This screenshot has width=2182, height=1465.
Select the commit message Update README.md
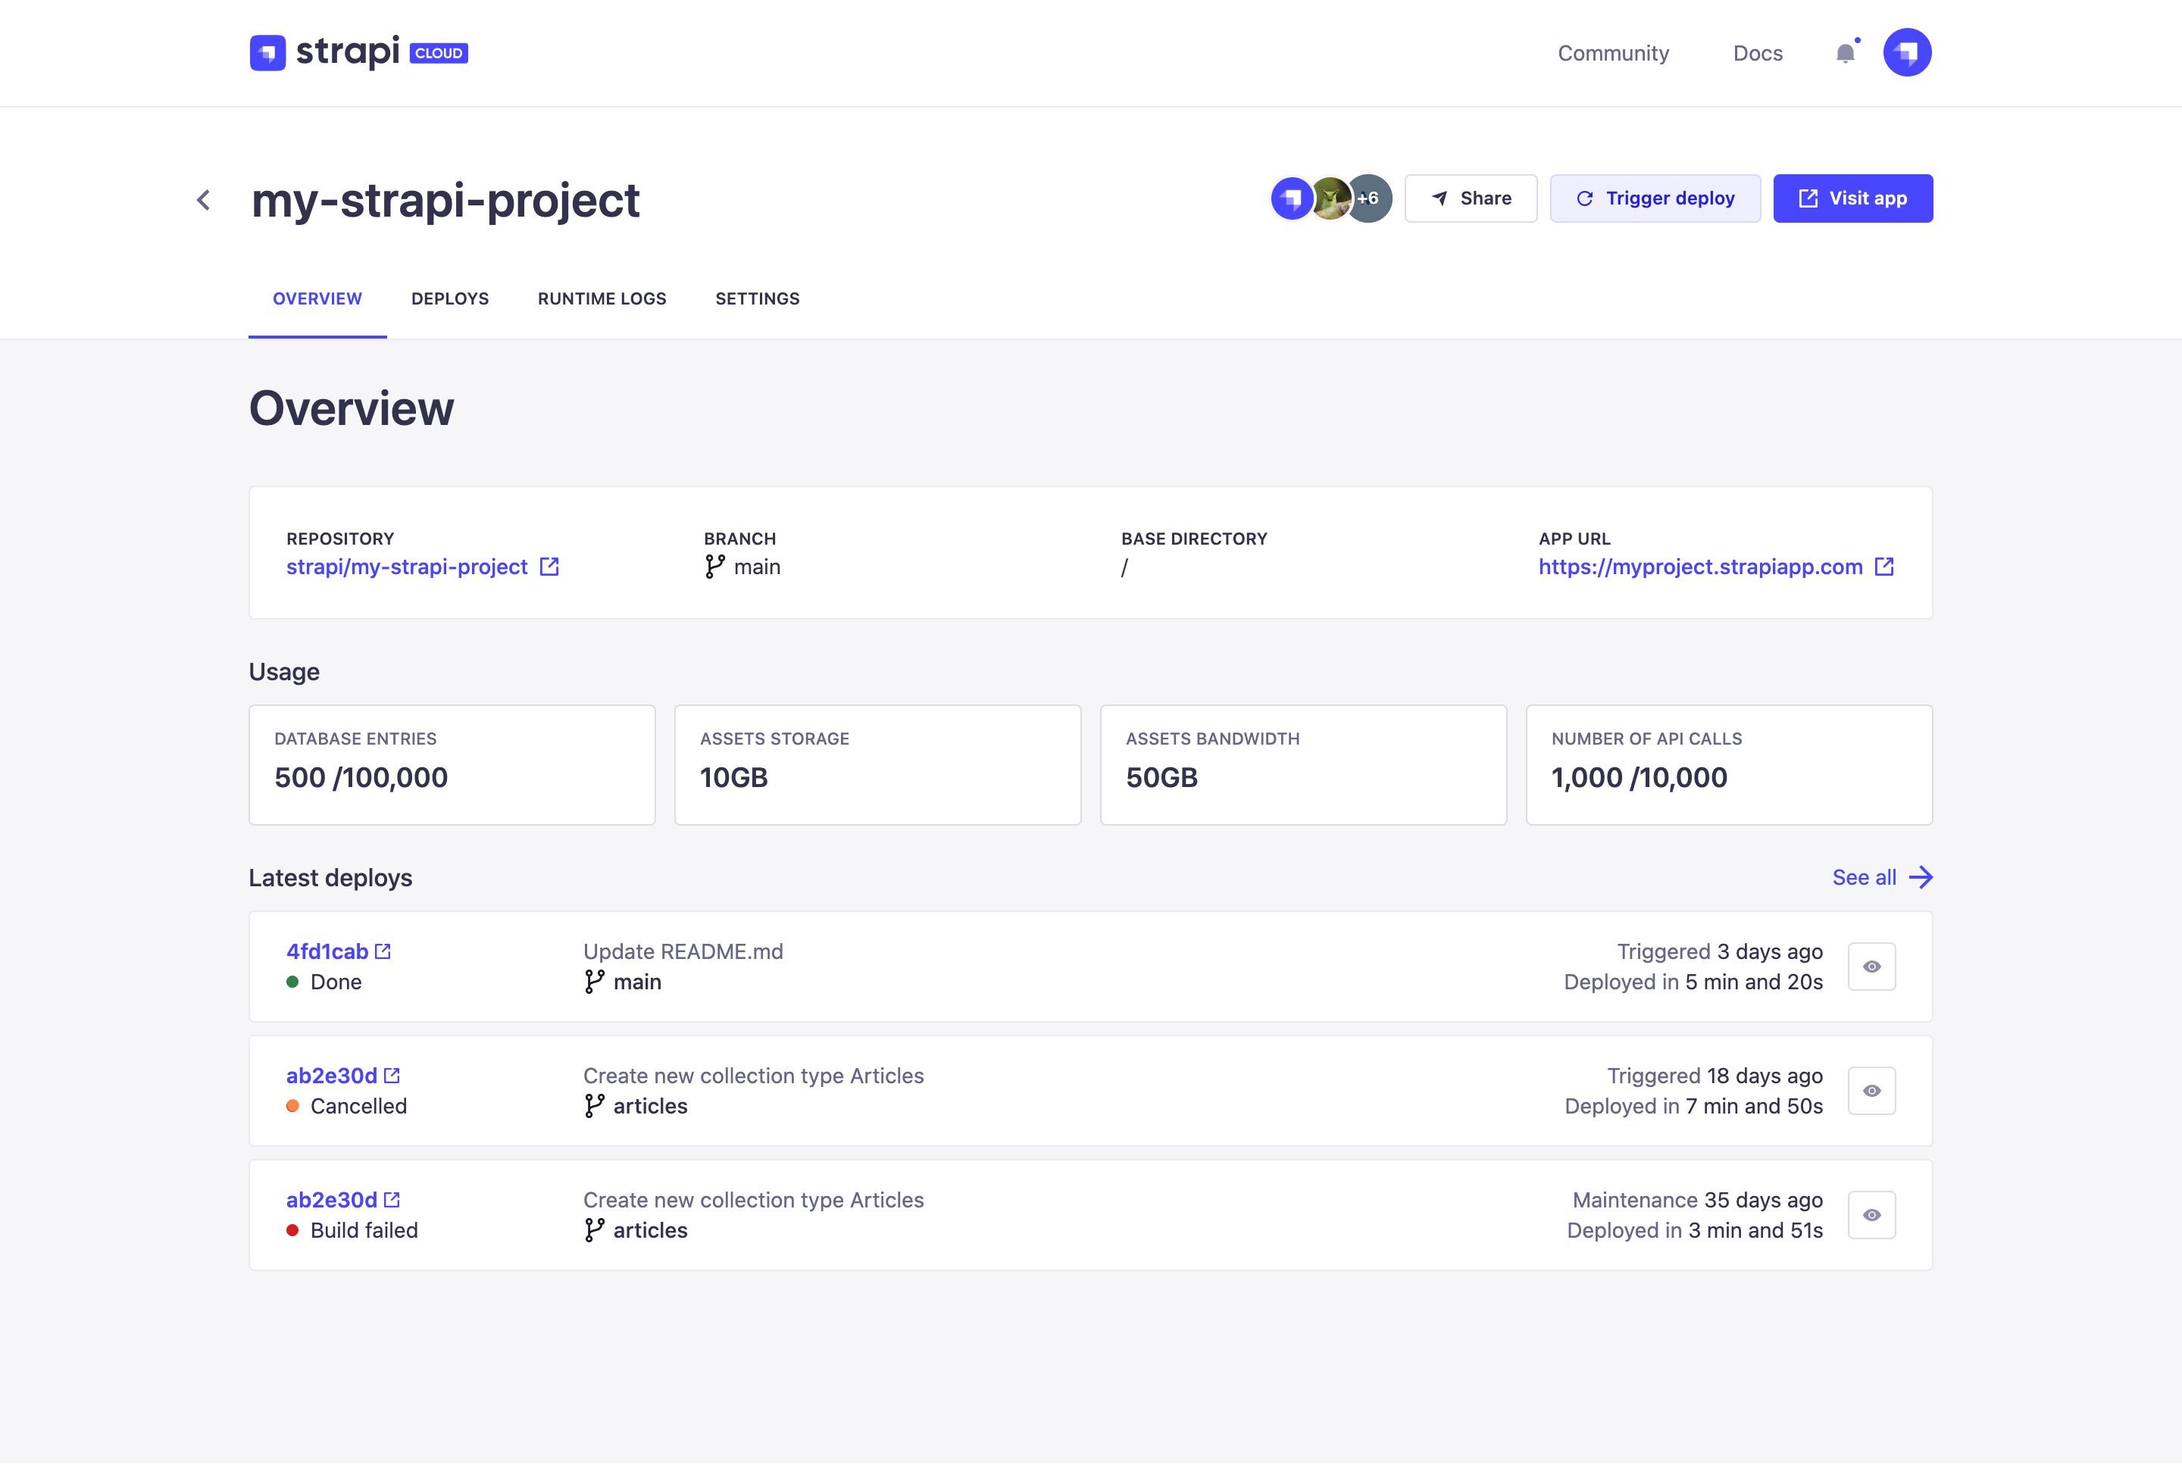click(683, 951)
